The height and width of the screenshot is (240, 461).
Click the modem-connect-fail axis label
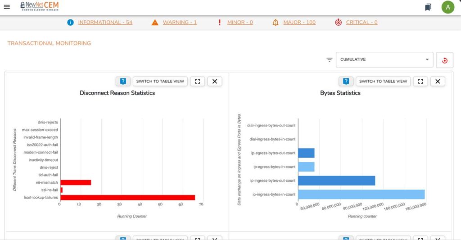pyautogui.click(x=41, y=152)
